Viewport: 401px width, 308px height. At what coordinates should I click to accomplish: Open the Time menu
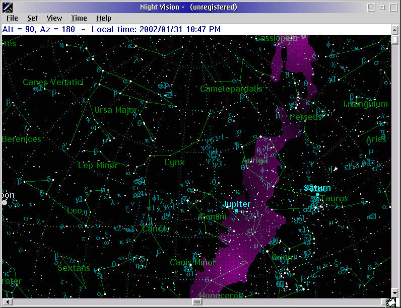tap(79, 18)
